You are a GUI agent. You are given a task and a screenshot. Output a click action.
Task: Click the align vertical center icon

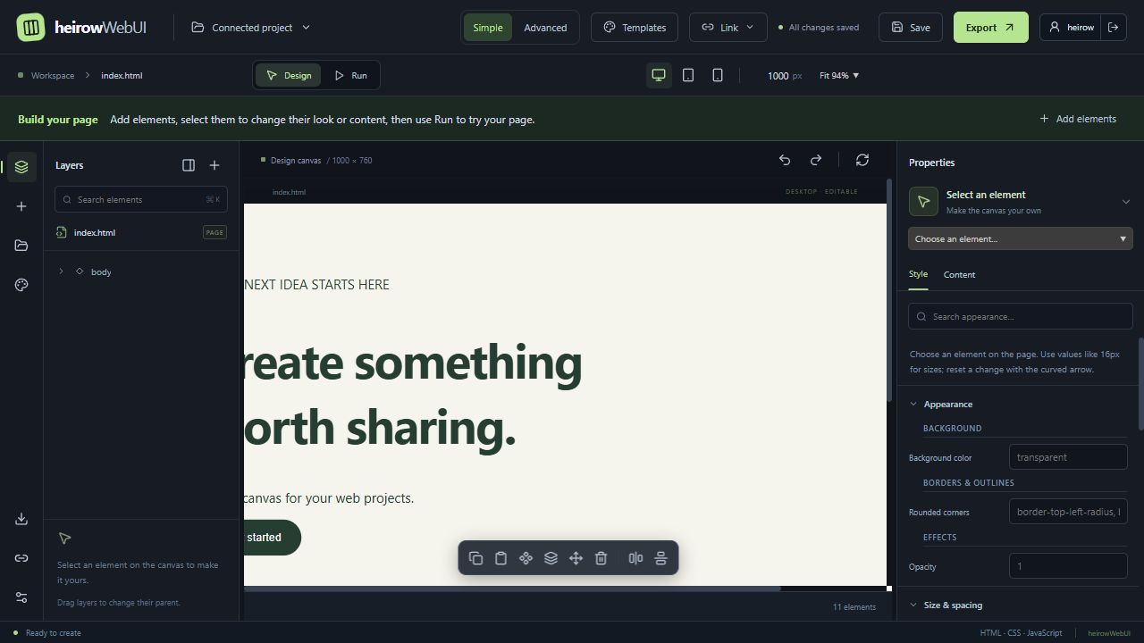[660, 558]
